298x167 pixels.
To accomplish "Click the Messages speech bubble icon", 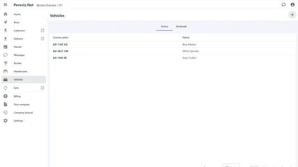I will (x=6, y=55).
